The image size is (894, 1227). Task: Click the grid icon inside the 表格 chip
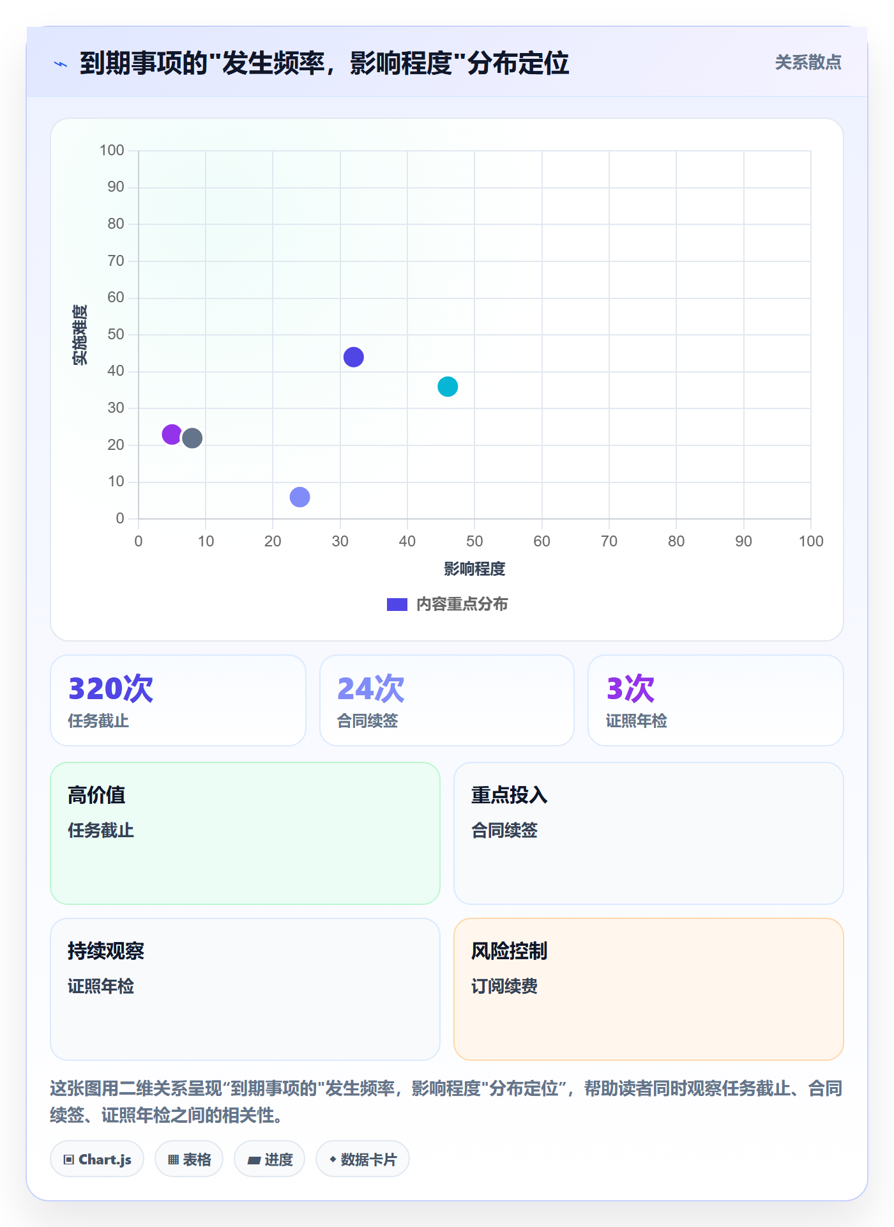[174, 1159]
